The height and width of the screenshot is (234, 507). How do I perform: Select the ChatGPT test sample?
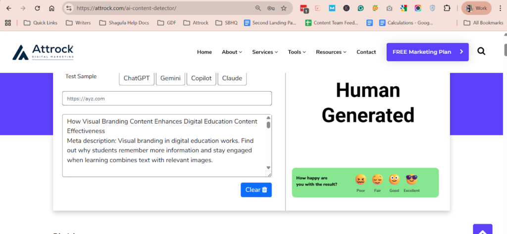137,78
